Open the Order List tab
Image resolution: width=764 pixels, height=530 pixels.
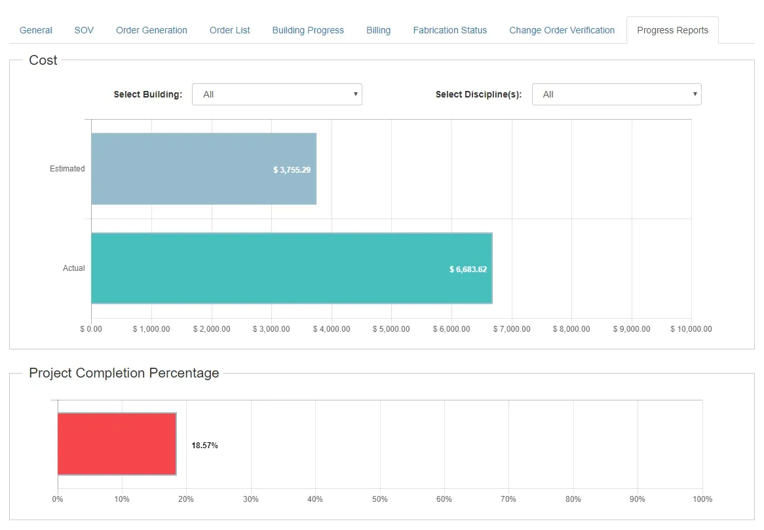point(229,30)
